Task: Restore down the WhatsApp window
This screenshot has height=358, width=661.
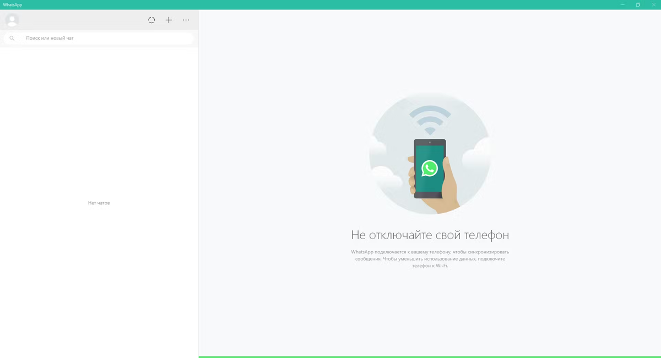Action: tap(638, 5)
